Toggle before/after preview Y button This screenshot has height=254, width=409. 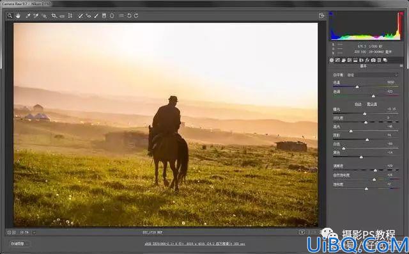pyautogui.click(x=302, y=232)
